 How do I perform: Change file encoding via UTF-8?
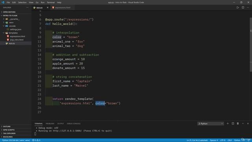click(223, 140)
